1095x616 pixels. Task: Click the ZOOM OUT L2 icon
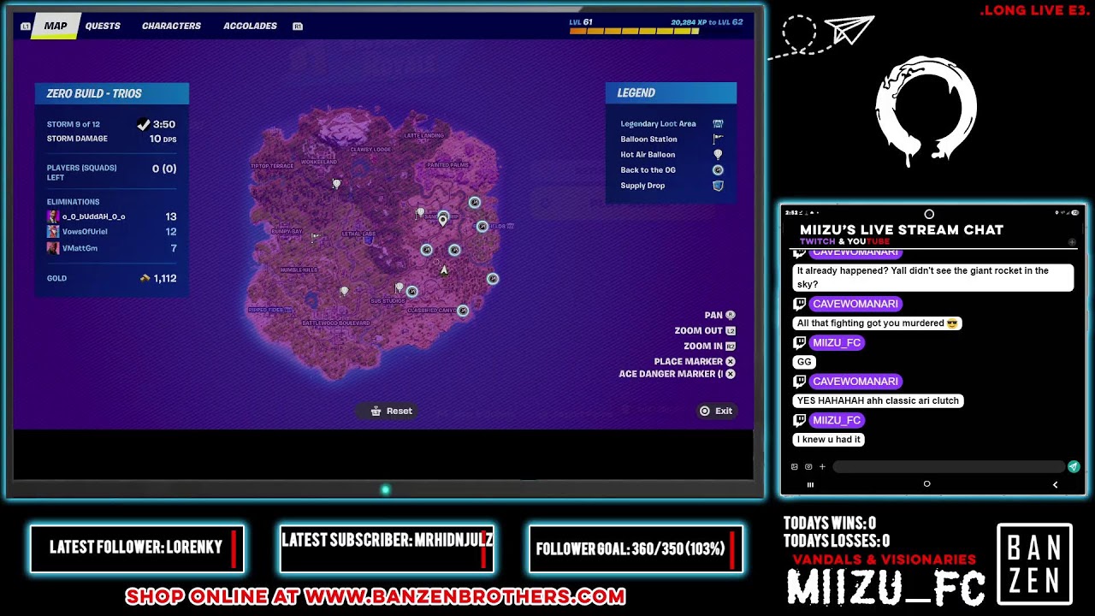(x=731, y=330)
